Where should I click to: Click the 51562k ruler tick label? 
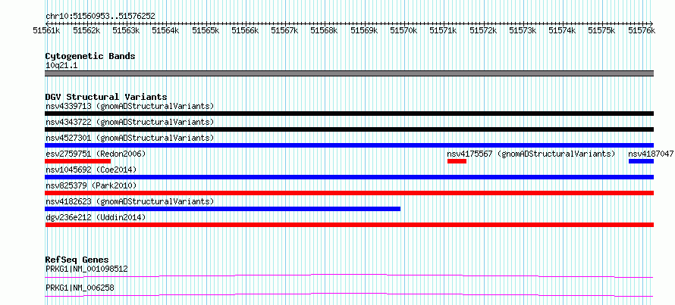[86, 30]
